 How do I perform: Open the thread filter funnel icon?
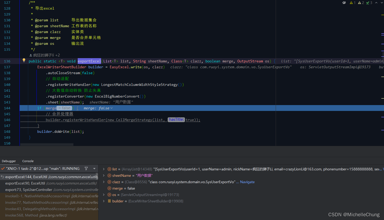click(86, 169)
